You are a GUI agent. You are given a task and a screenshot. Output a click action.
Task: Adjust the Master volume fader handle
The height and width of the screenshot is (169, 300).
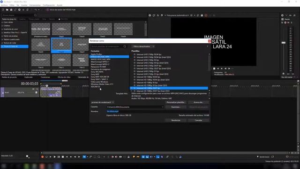(x=284, y=43)
